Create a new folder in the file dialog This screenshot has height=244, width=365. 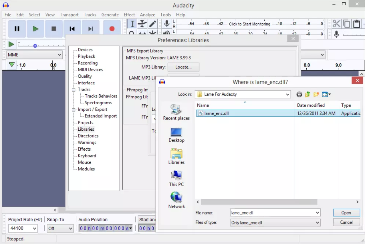316,94
